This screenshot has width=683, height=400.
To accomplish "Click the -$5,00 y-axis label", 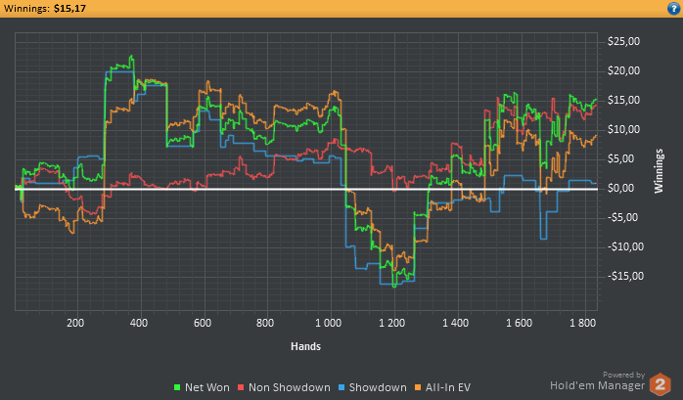I will pyautogui.click(x=623, y=217).
